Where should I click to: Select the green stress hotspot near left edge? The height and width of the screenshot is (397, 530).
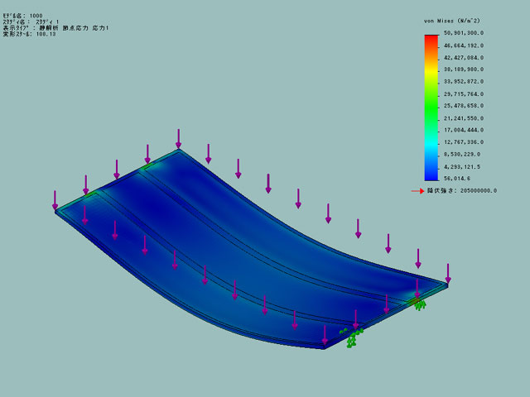pos(89,194)
